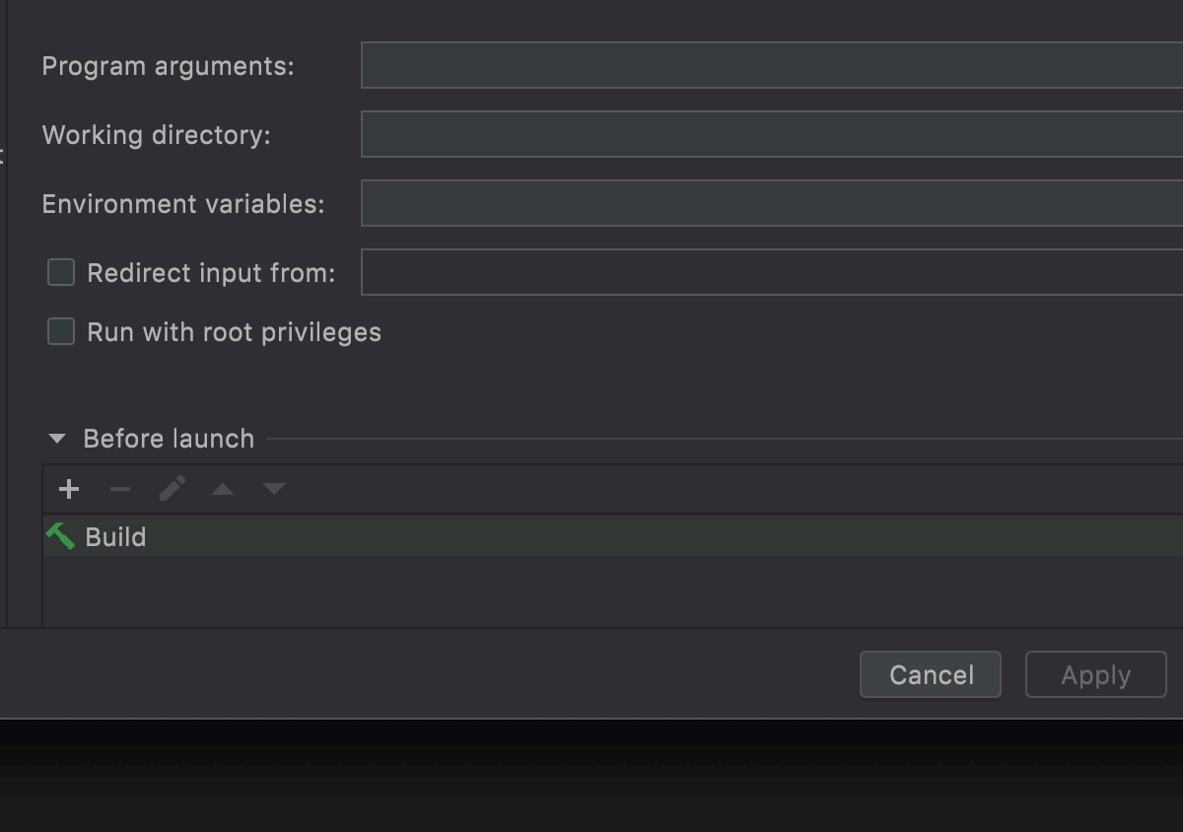
Task: Click the Working directory label
Action: 156,135
